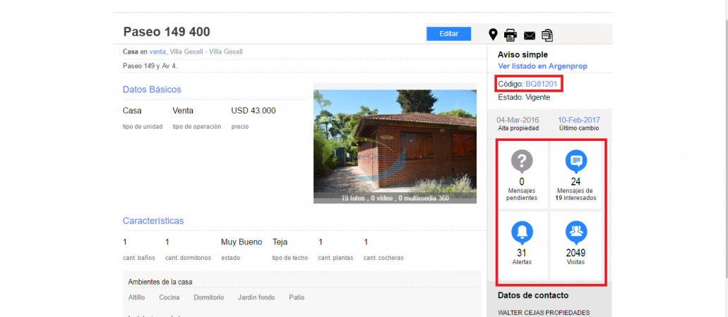Screen dimensions: 728x317
Task: Click the 04-Mar-2016 alta propiedad date
Action: point(518,120)
